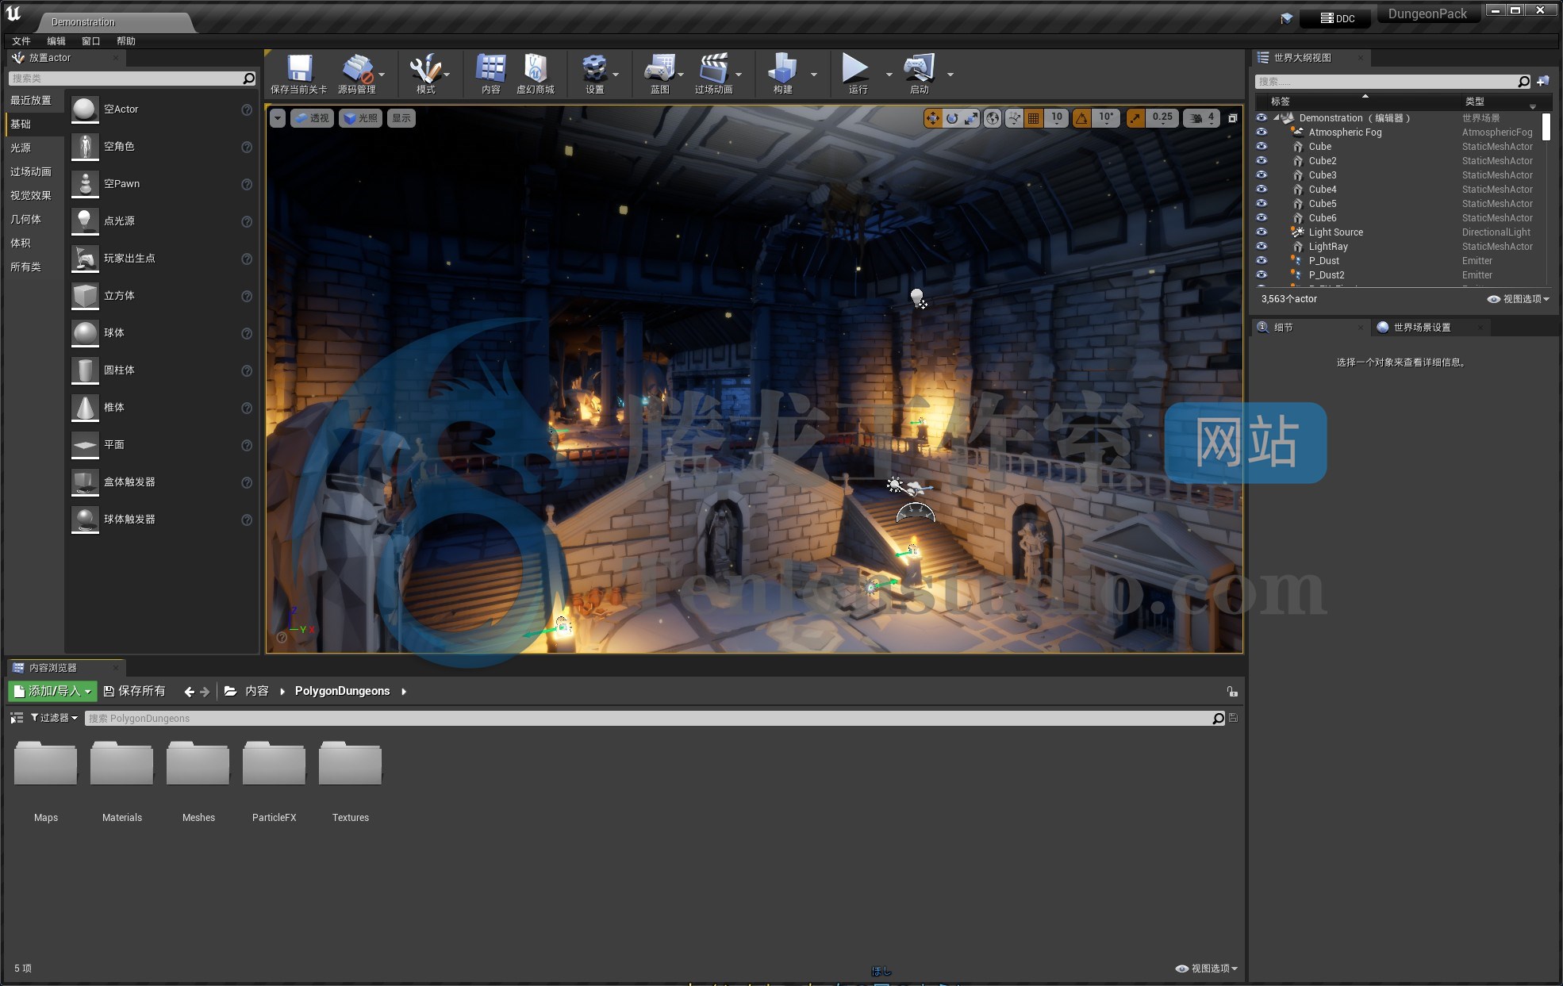Click Content (内容) in the breadcrumb path

click(256, 691)
